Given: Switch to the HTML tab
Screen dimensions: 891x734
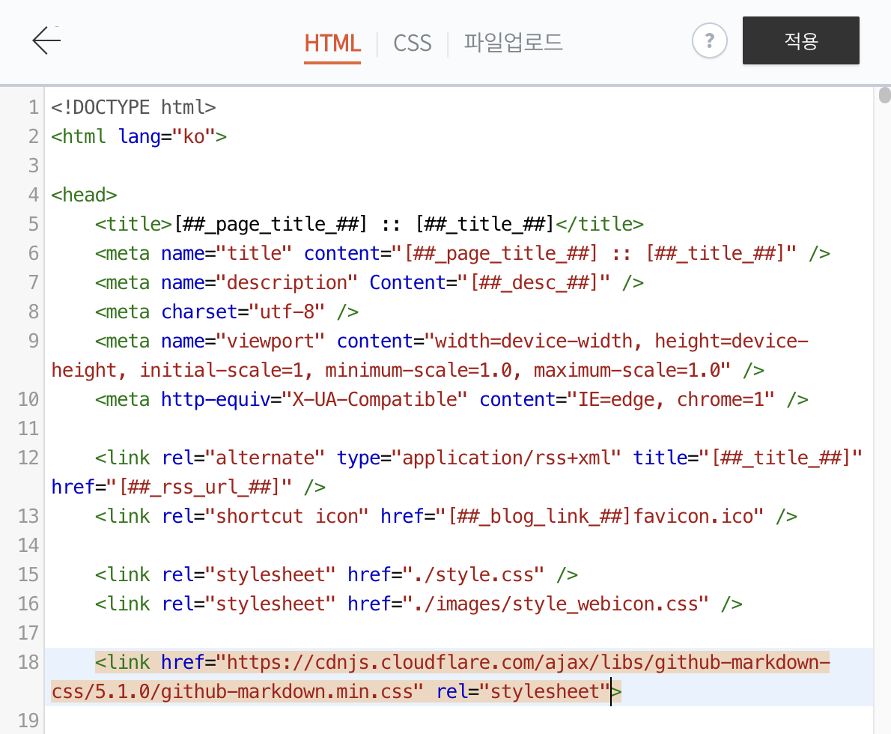Looking at the screenshot, I should click(332, 43).
